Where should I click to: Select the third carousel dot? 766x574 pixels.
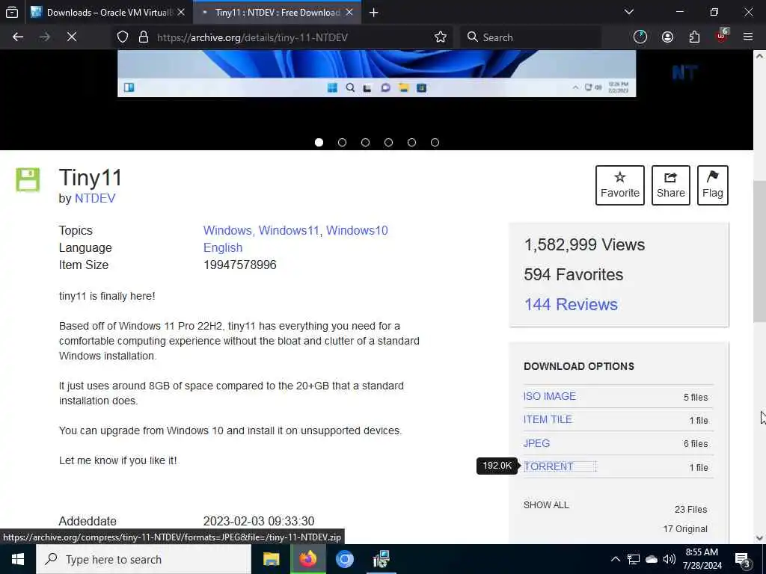coord(365,143)
